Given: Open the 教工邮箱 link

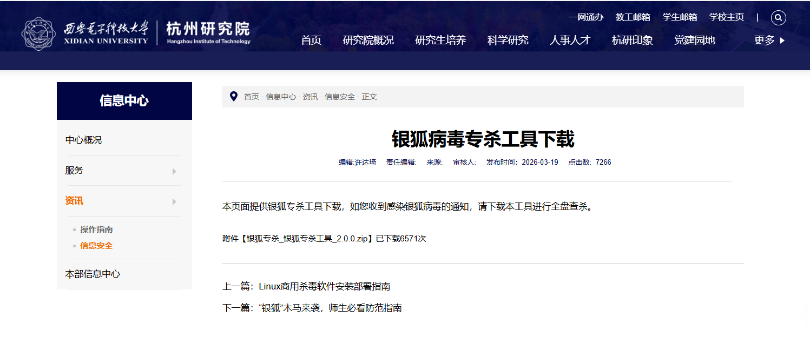Looking at the screenshot, I should pyautogui.click(x=633, y=17).
